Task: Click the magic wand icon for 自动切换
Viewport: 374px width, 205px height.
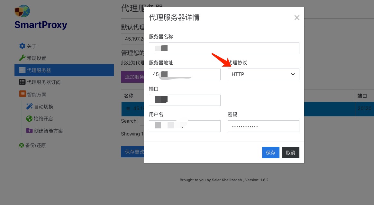Action: (29, 107)
